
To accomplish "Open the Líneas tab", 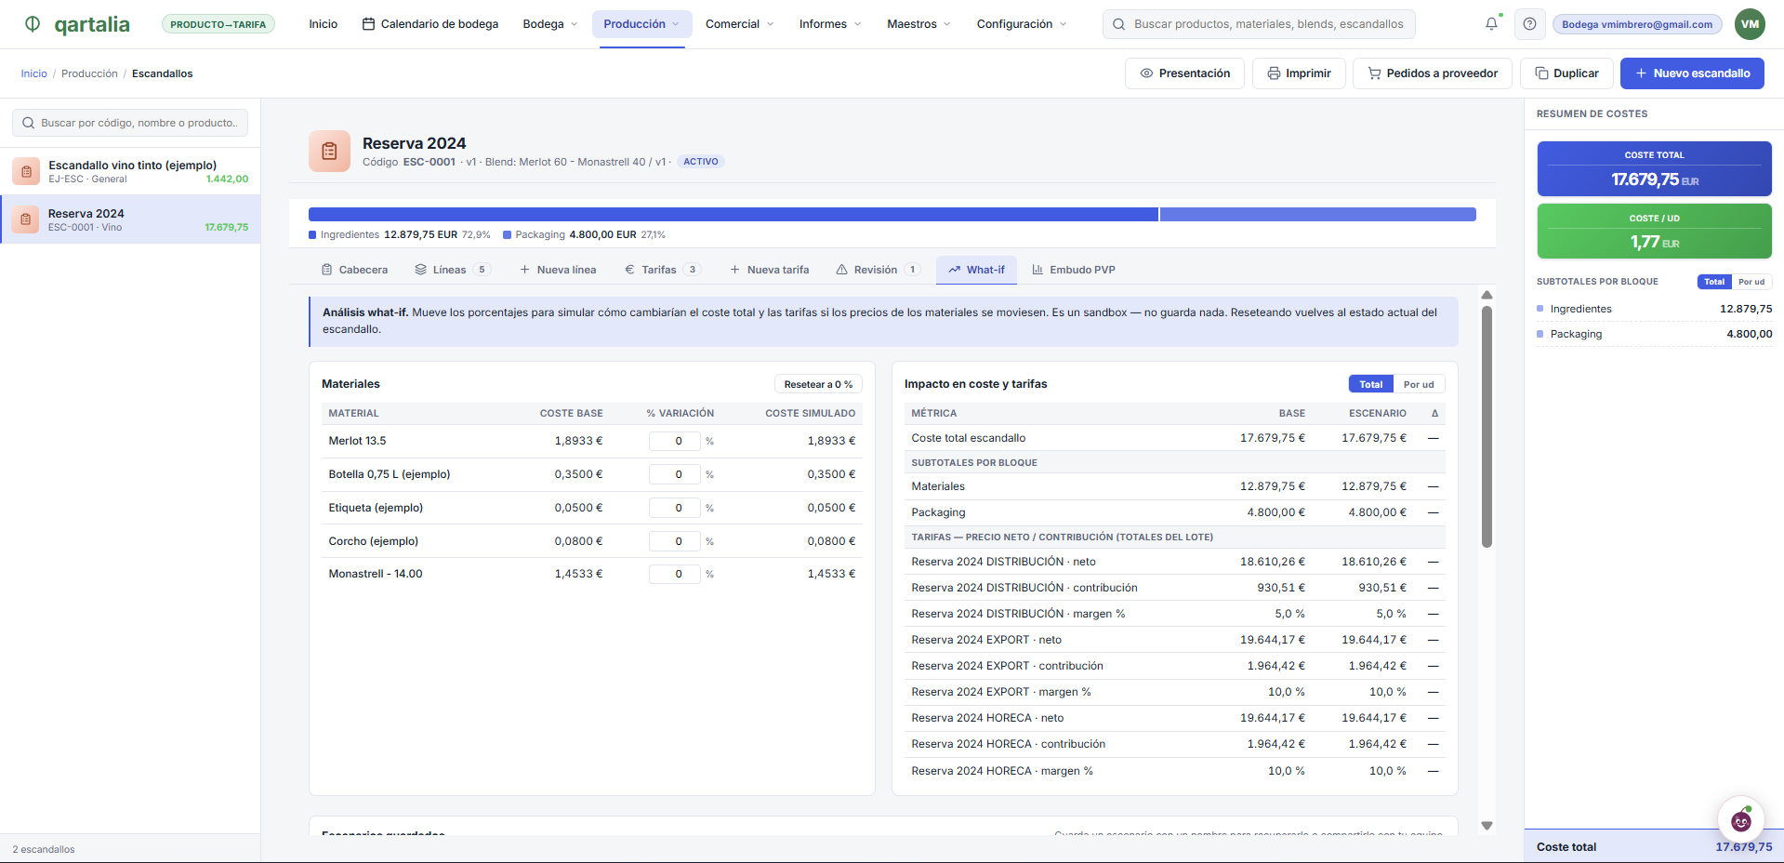I will click(x=452, y=270).
